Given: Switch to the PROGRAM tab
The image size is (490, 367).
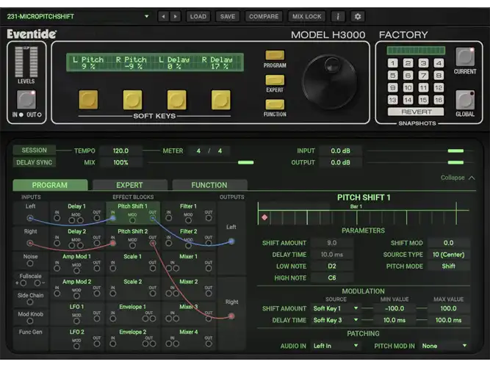Looking at the screenshot, I should 50,185.
